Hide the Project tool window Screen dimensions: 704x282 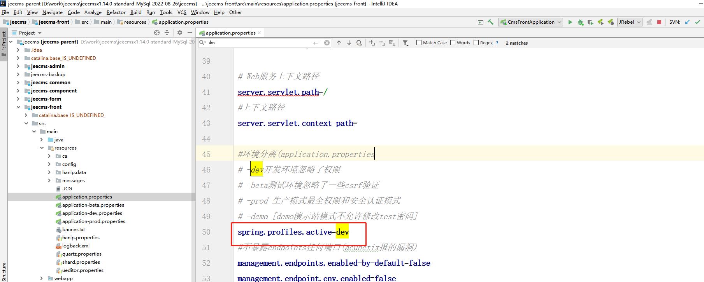tap(190, 33)
